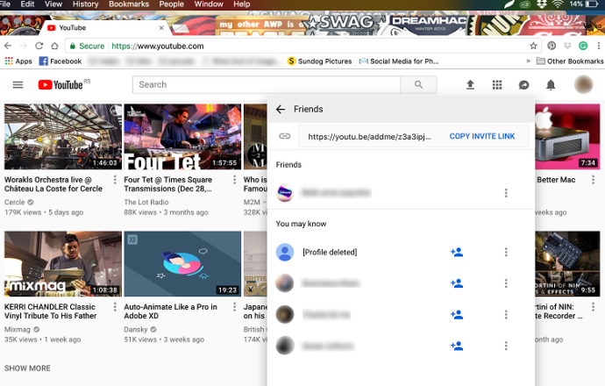Close the YouTube browser tab
Screen dimensions: 605x386
[161, 28]
